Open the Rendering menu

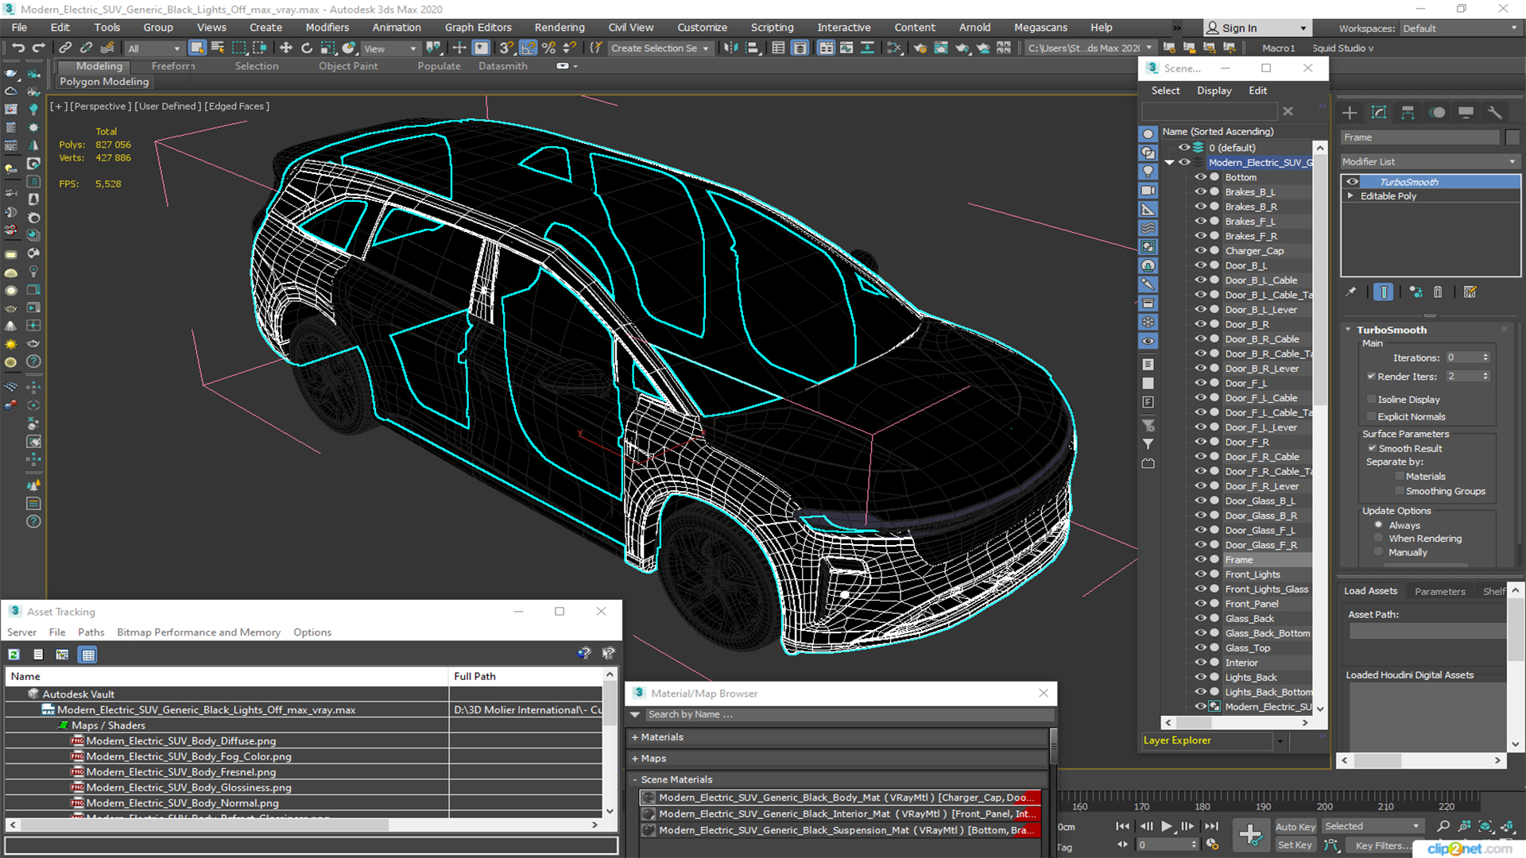pos(559,27)
